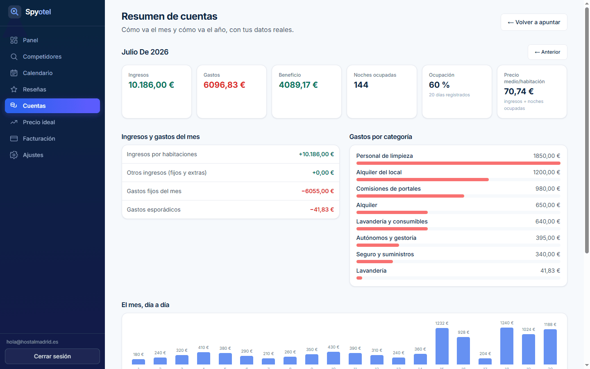Click the Beneficio value 4089,17 €

point(298,85)
